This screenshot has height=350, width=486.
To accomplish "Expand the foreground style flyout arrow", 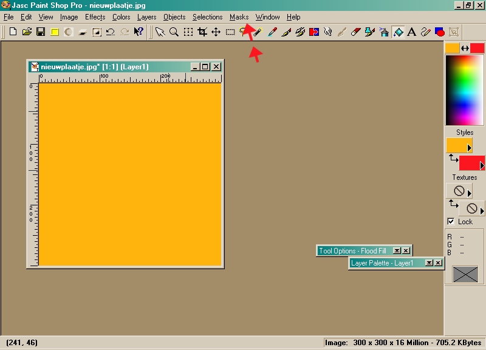I will pyautogui.click(x=469, y=148).
